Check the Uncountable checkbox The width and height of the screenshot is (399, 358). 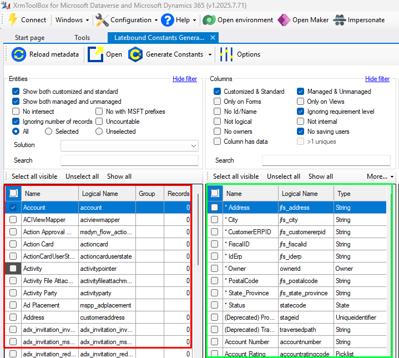click(x=99, y=122)
